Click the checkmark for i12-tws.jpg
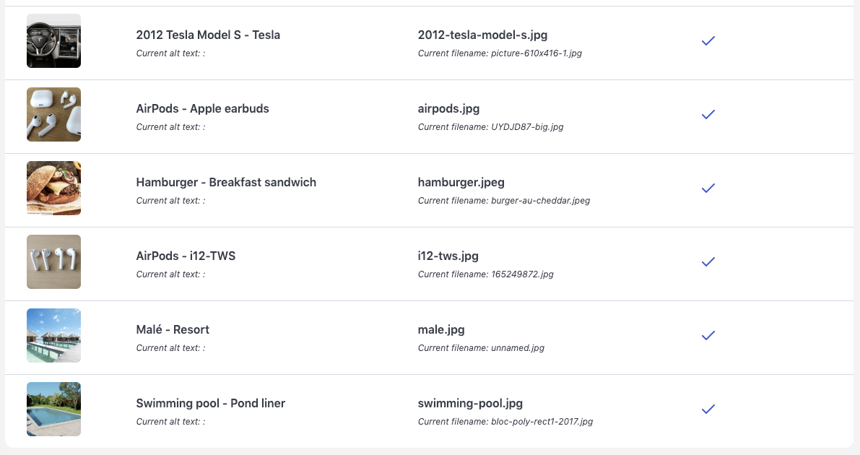 708,261
